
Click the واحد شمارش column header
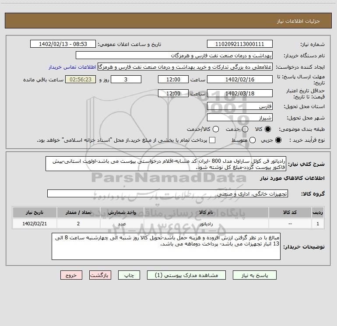coord(122,212)
